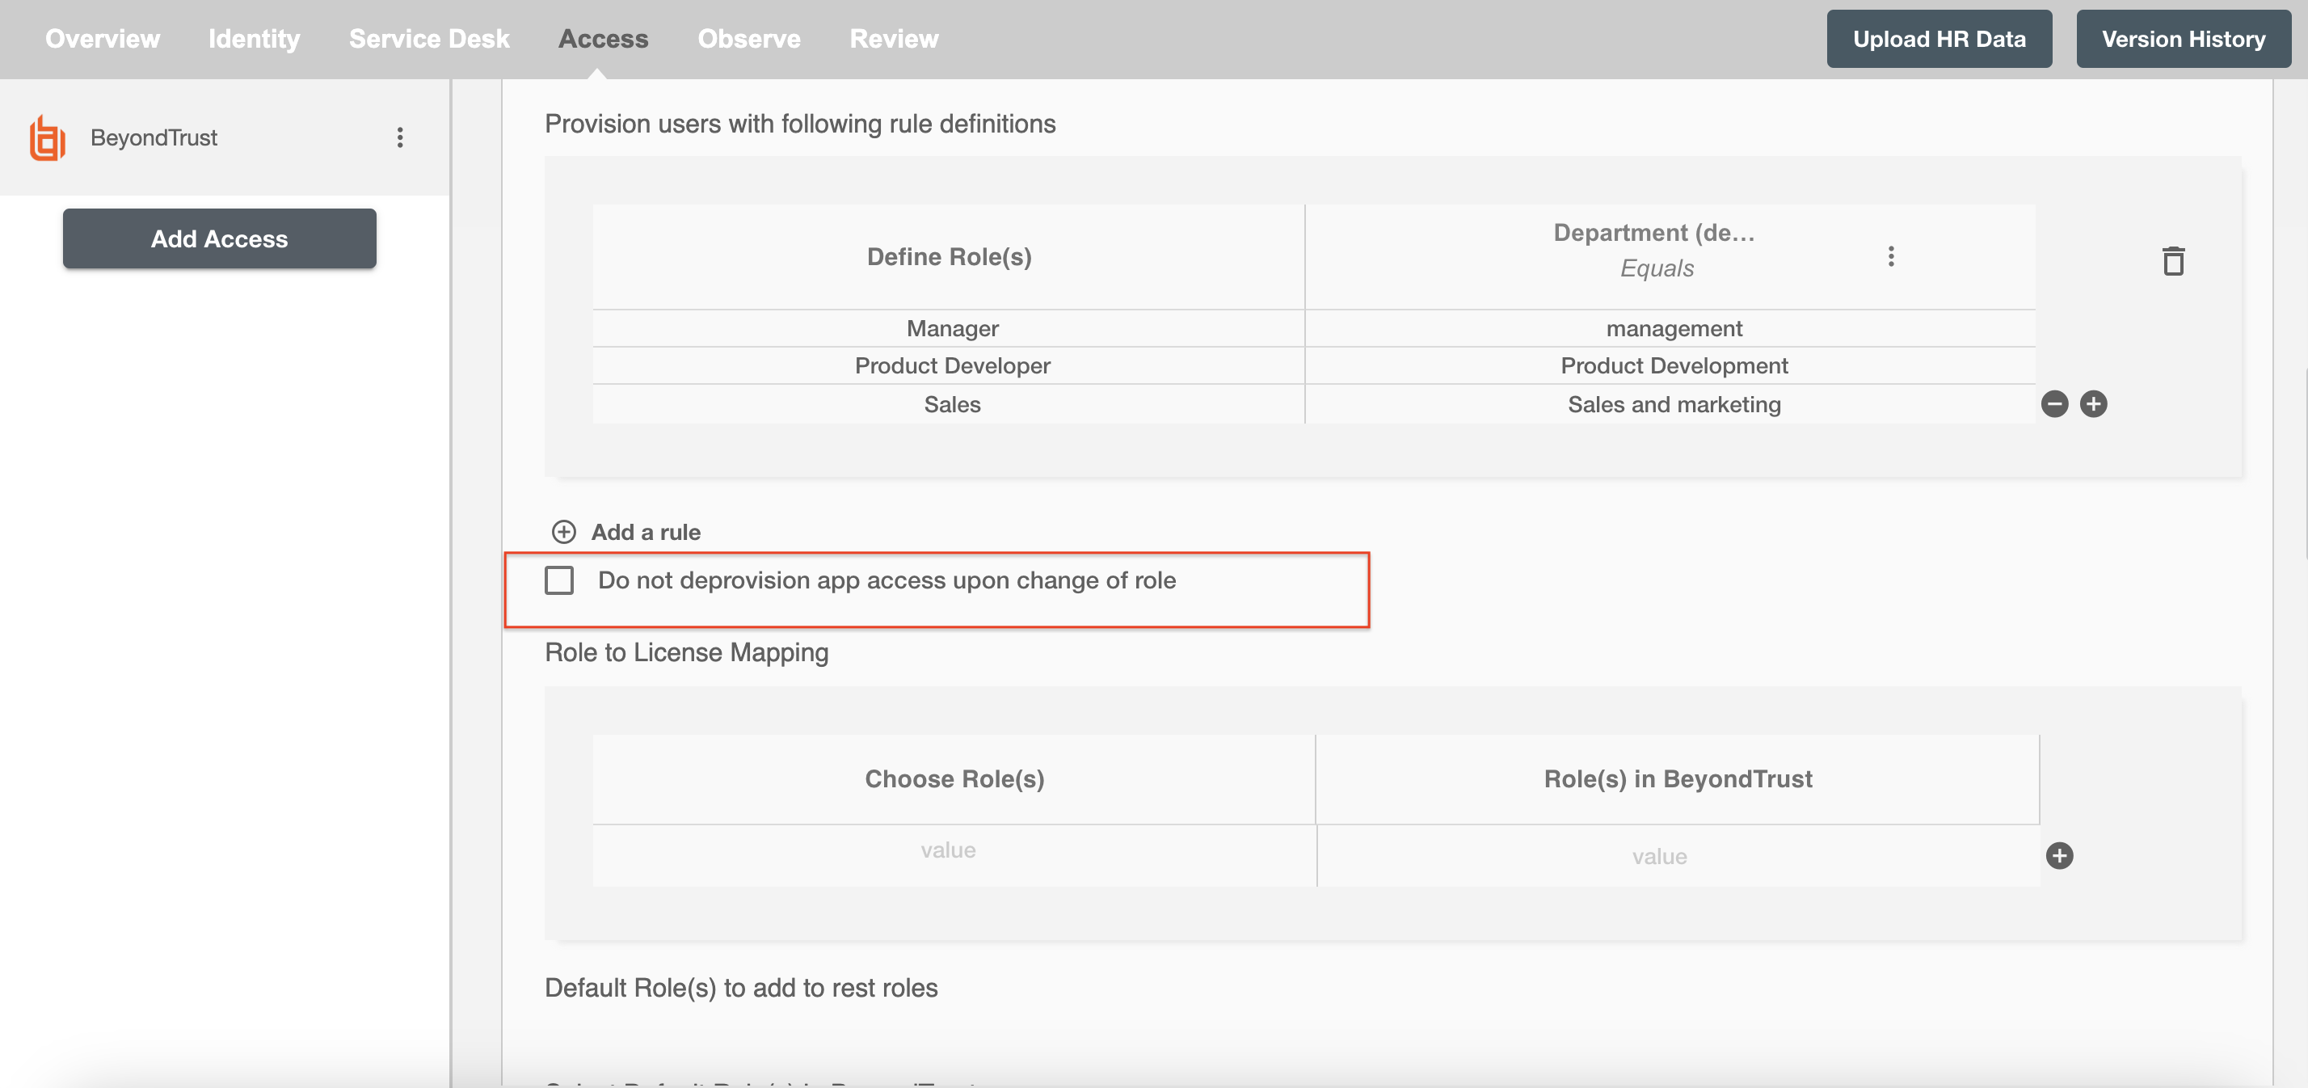Image resolution: width=2308 pixels, height=1088 pixels.
Task: Click the Product Developer role cell
Action: [x=948, y=365]
